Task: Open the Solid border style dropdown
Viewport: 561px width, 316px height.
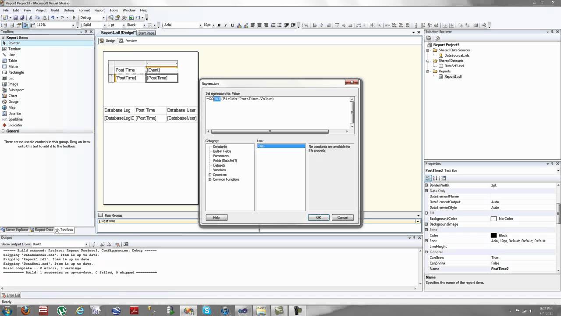Action: pos(104,25)
